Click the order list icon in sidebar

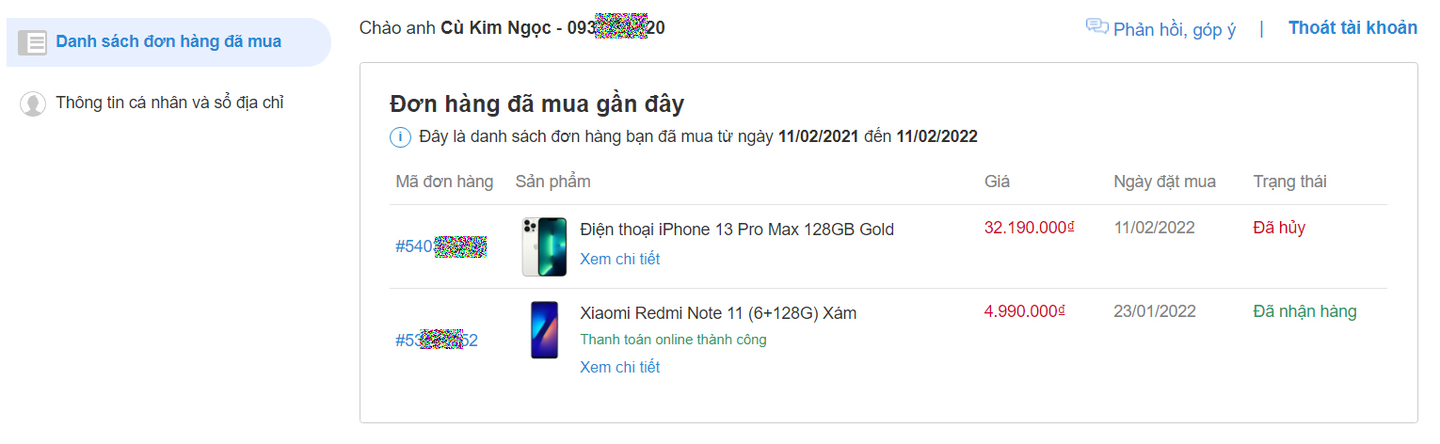click(32, 42)
